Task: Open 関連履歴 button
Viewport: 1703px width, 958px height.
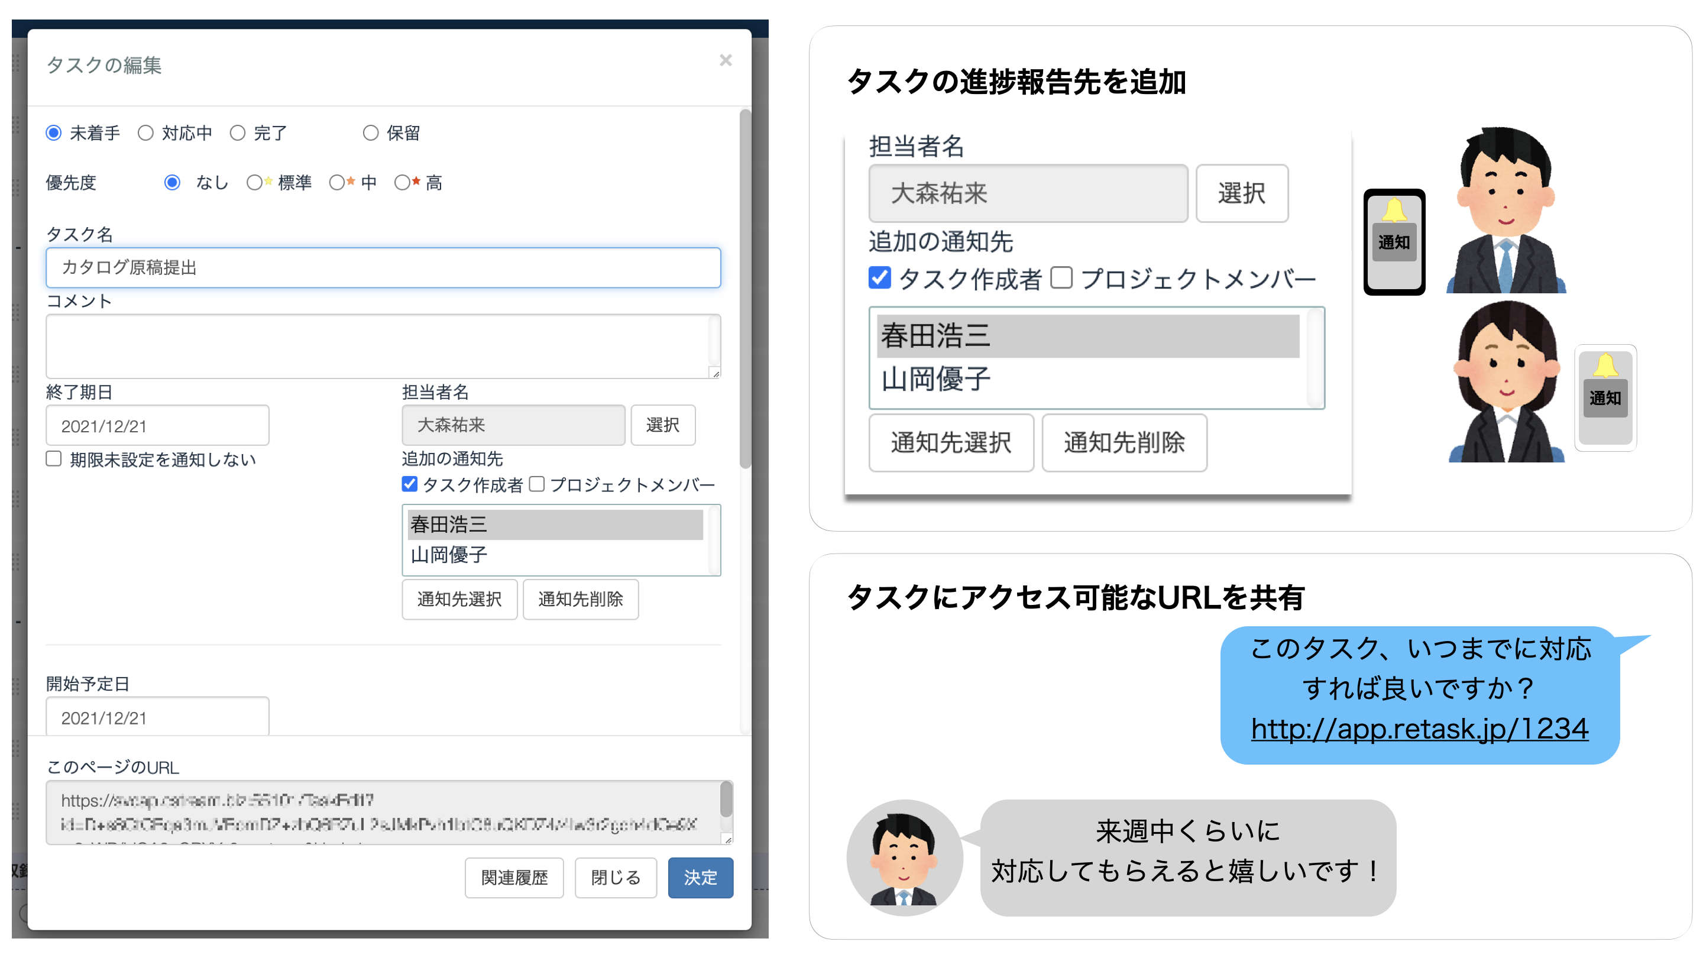Action: point(514,878)
